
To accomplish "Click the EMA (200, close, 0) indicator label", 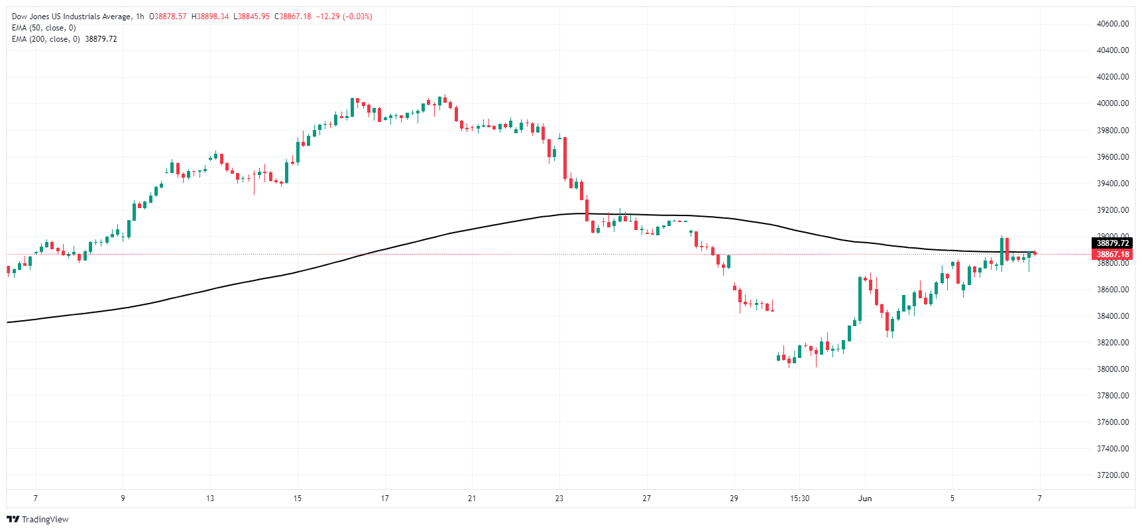I will point(46,39).
